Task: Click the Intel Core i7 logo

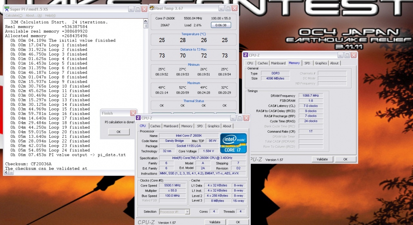Action: 233,143
